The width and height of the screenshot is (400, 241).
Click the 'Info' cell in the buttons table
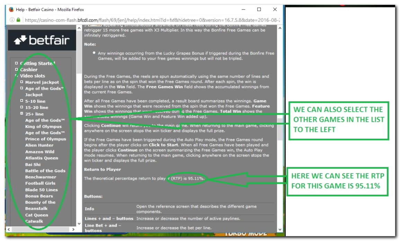click(90, 209)
